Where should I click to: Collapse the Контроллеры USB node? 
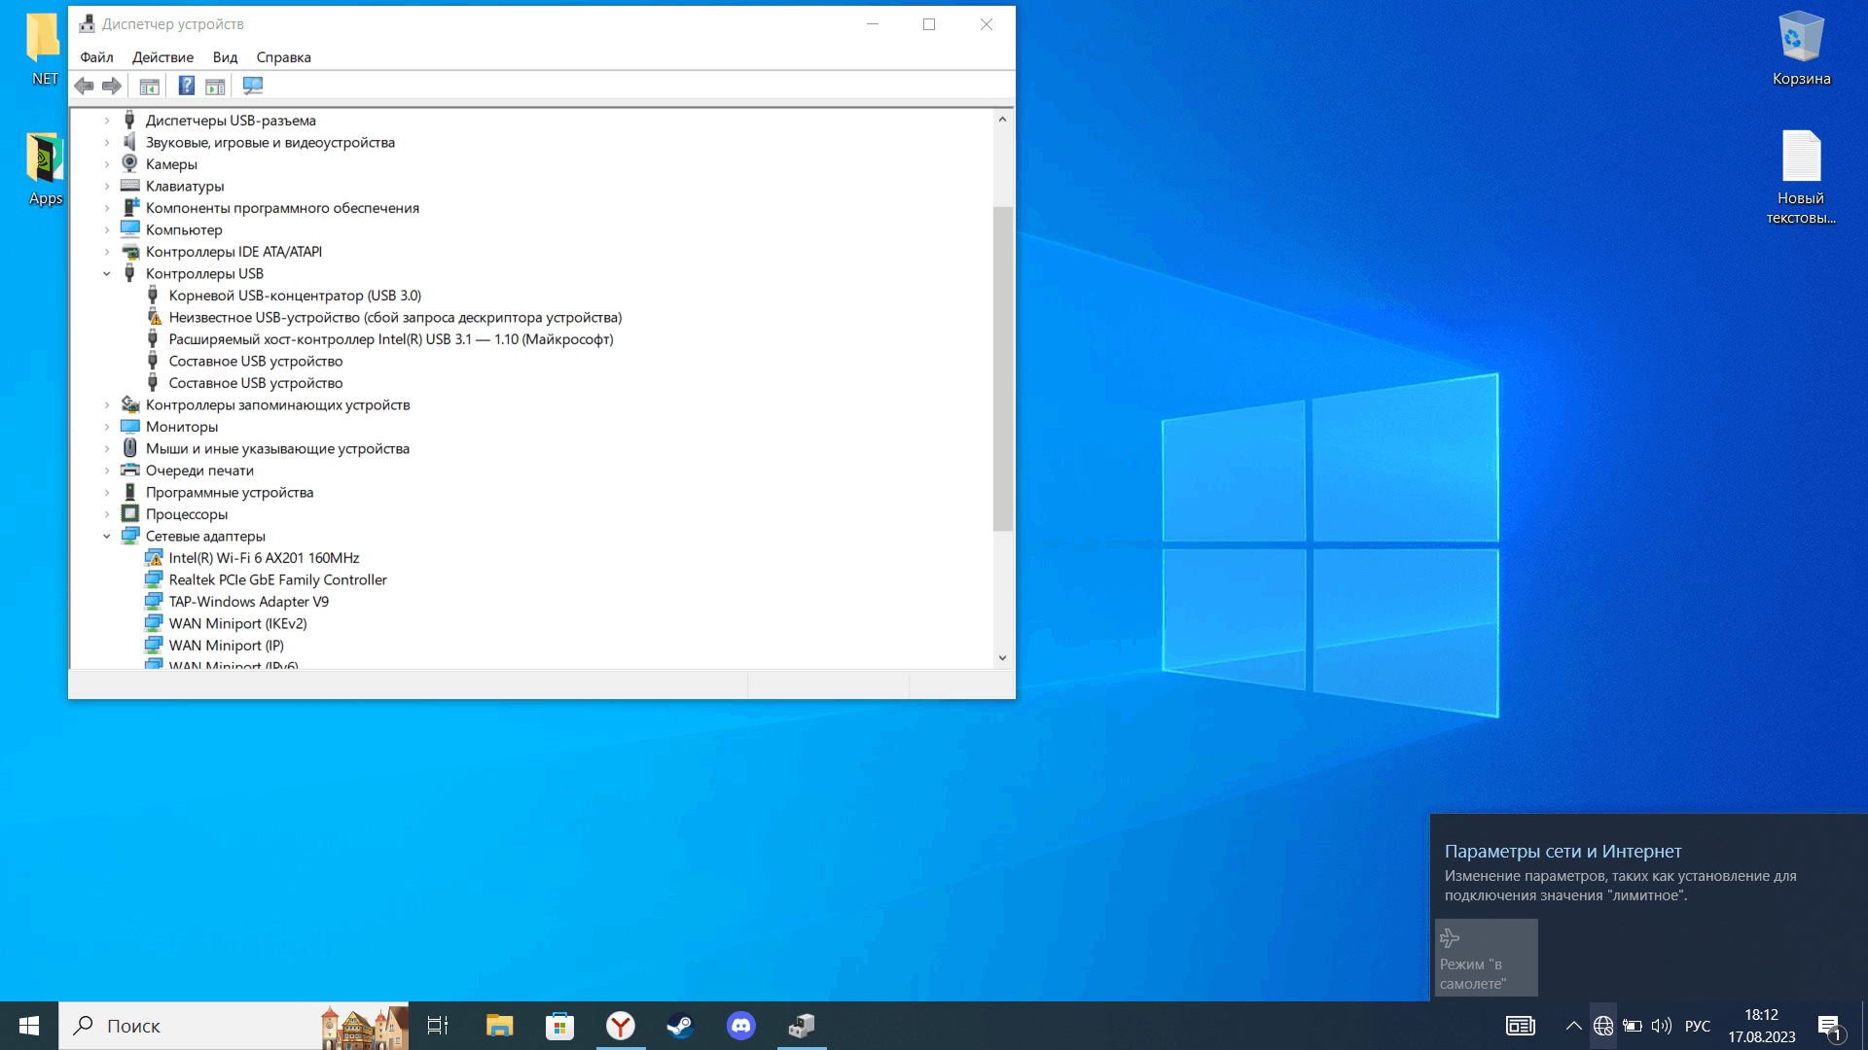coord(107,273)
